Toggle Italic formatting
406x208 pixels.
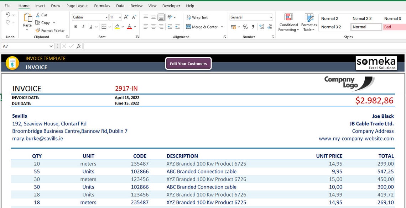(x=82, y=26)
